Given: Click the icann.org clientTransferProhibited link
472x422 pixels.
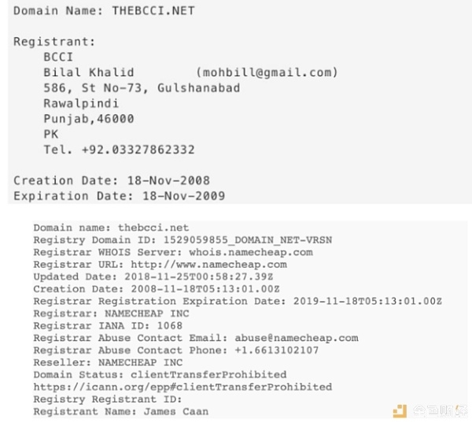Looking at the screenshot, I should click(x=183, y=387).
